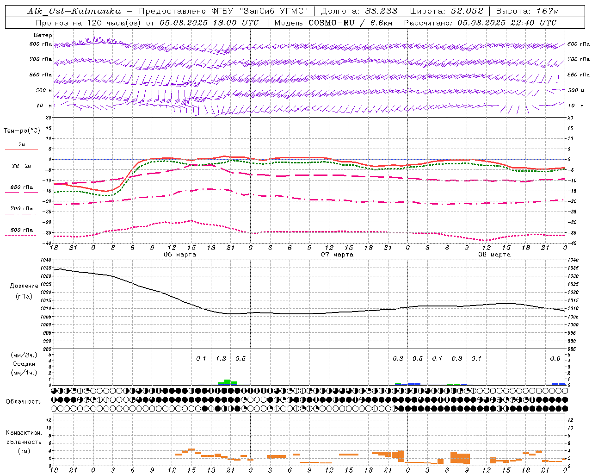
Task: Click the 0.6 precipitation amount value
Action: (x=555, y=358)
